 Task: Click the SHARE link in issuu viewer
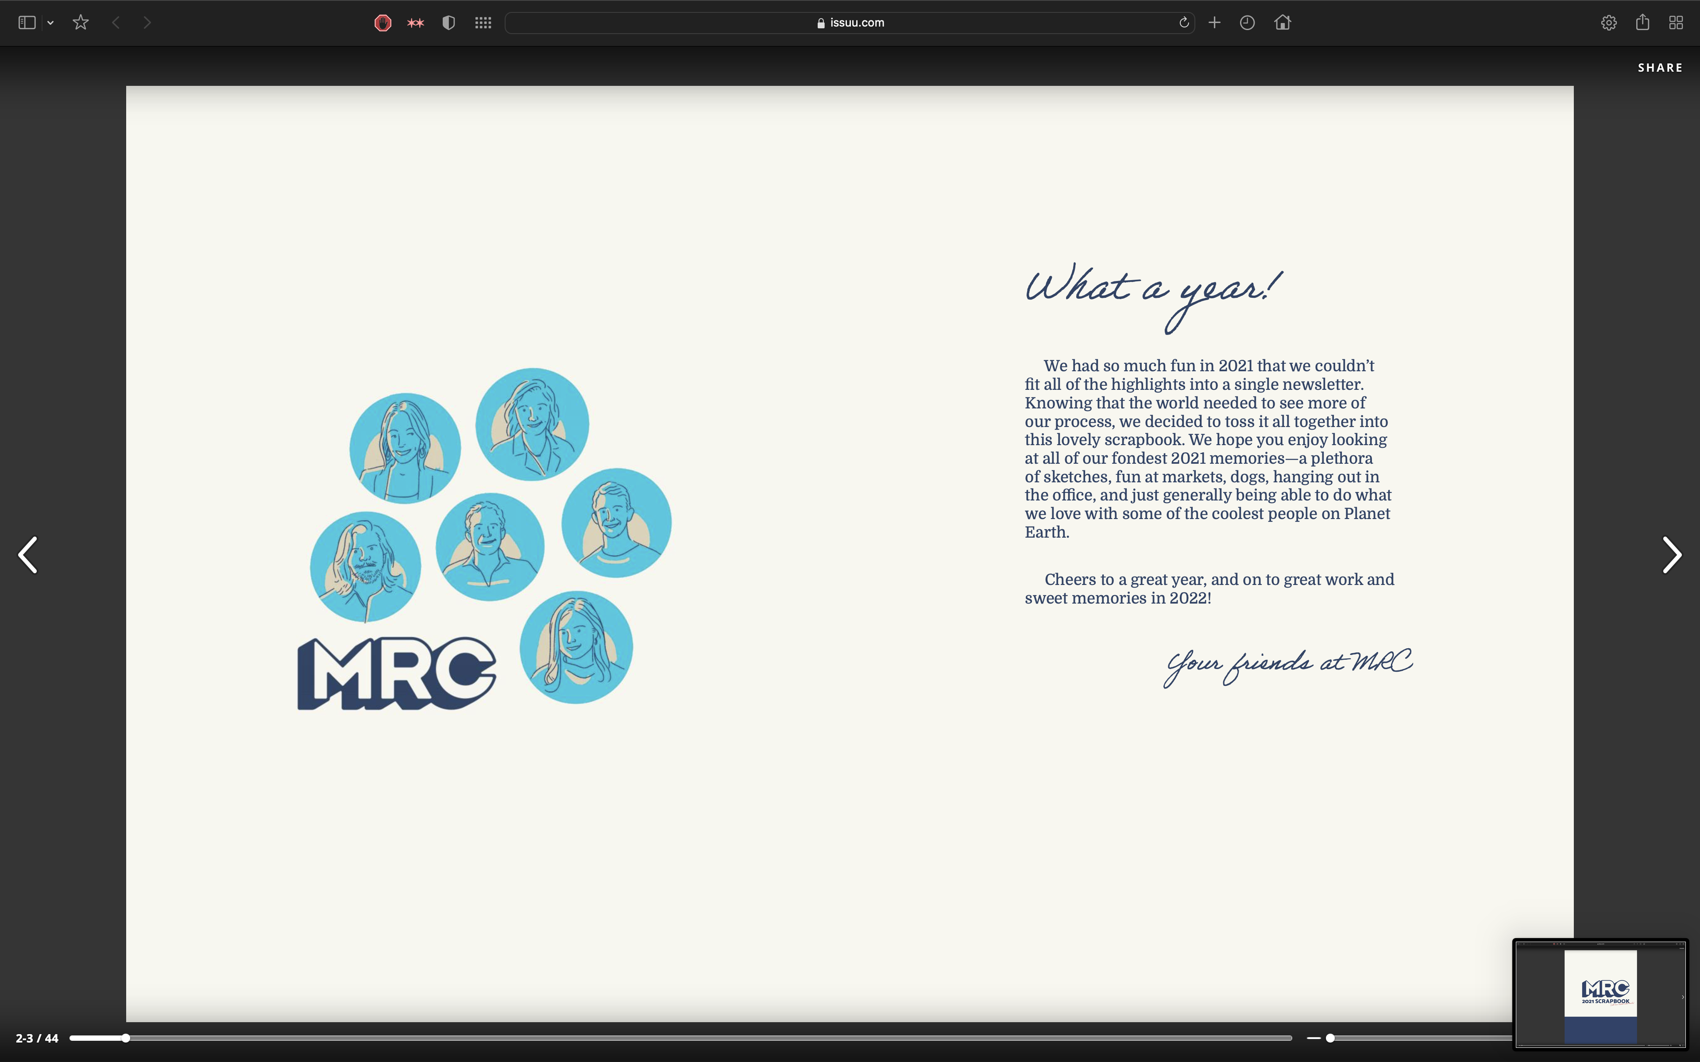1660,67
